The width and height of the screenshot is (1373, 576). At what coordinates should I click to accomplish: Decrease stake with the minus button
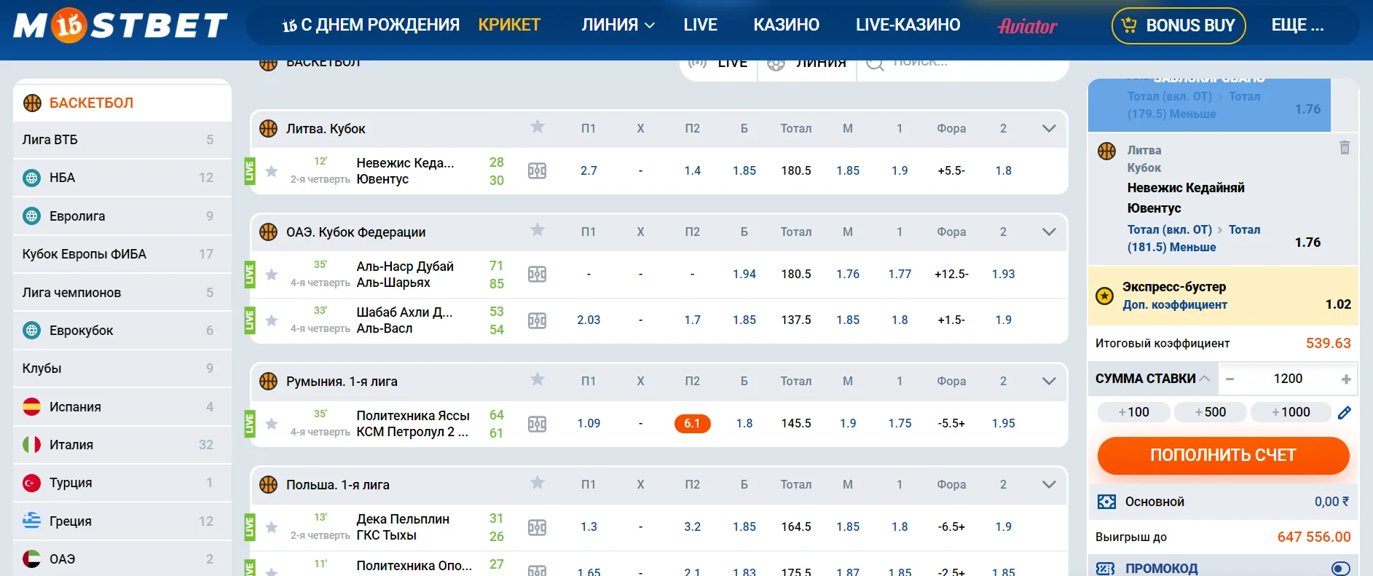[x=1230, y=379]
